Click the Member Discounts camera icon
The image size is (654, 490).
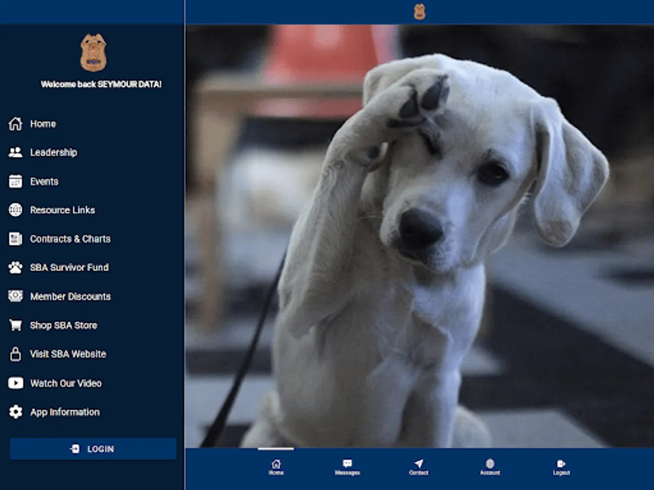[14, 296]
